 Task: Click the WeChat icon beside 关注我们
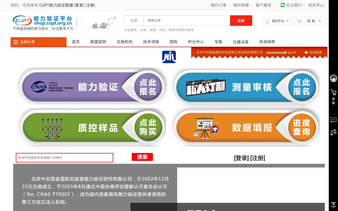point(282,5)
